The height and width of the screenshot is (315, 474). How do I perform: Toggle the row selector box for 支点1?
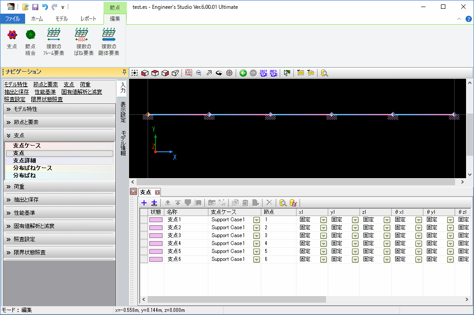pyautogui.click(x=144, y=220)
